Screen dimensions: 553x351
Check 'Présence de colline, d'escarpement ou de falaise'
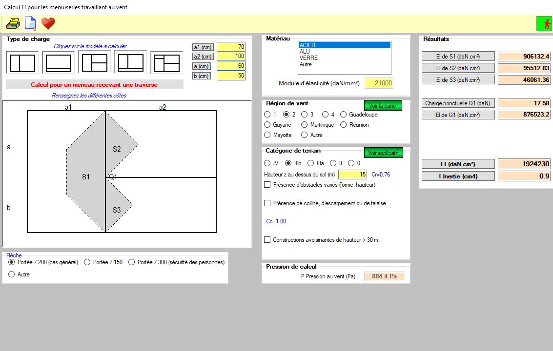[x=267, y=203]
